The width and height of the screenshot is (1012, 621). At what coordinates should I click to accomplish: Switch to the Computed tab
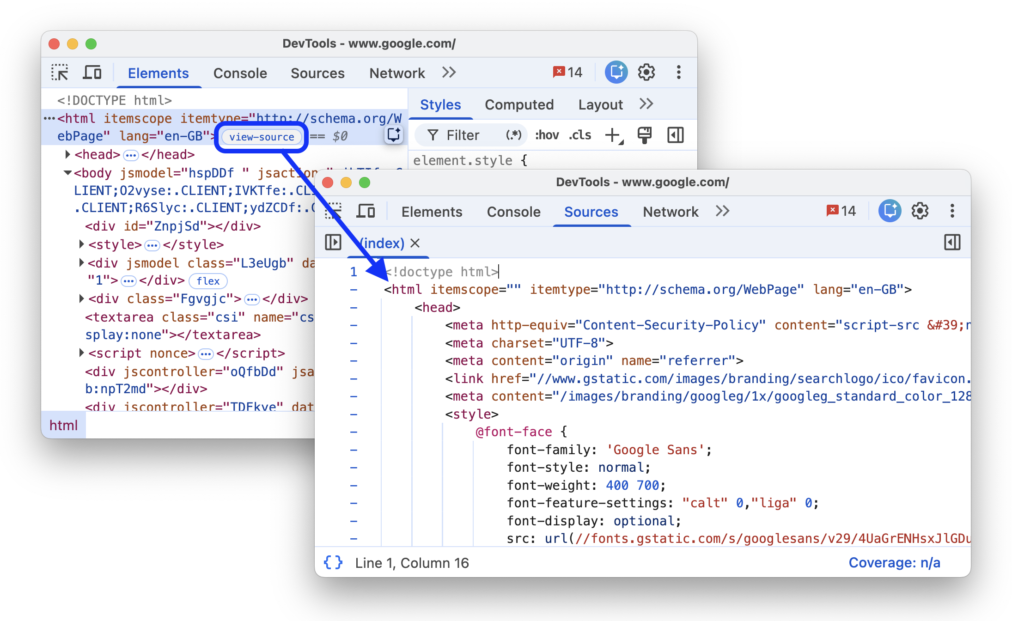(x=519, y=104)
